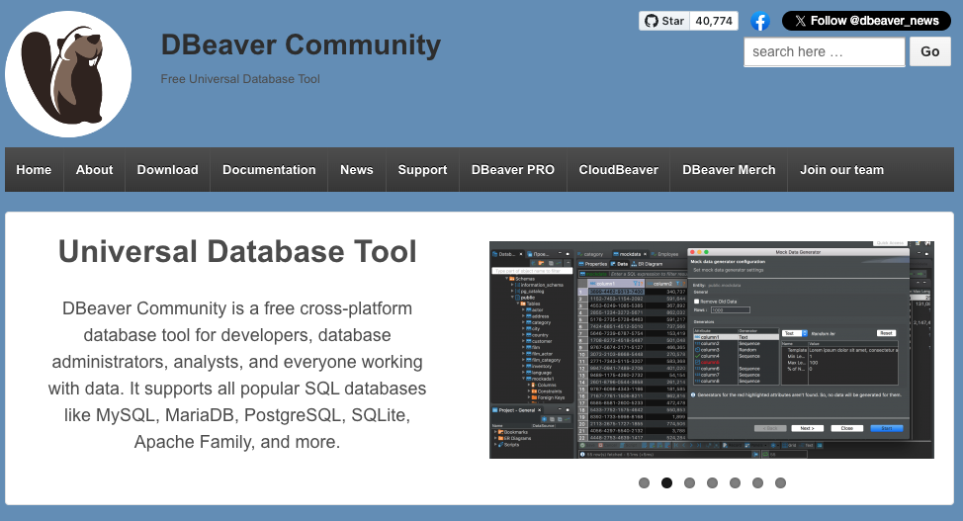Click the Go search button
The image size is (963, 521).
click(x=929, y=51)
